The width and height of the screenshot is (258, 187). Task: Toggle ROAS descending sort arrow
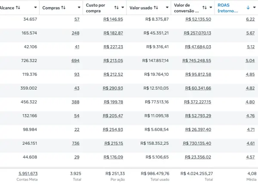[x=248, y=7]
